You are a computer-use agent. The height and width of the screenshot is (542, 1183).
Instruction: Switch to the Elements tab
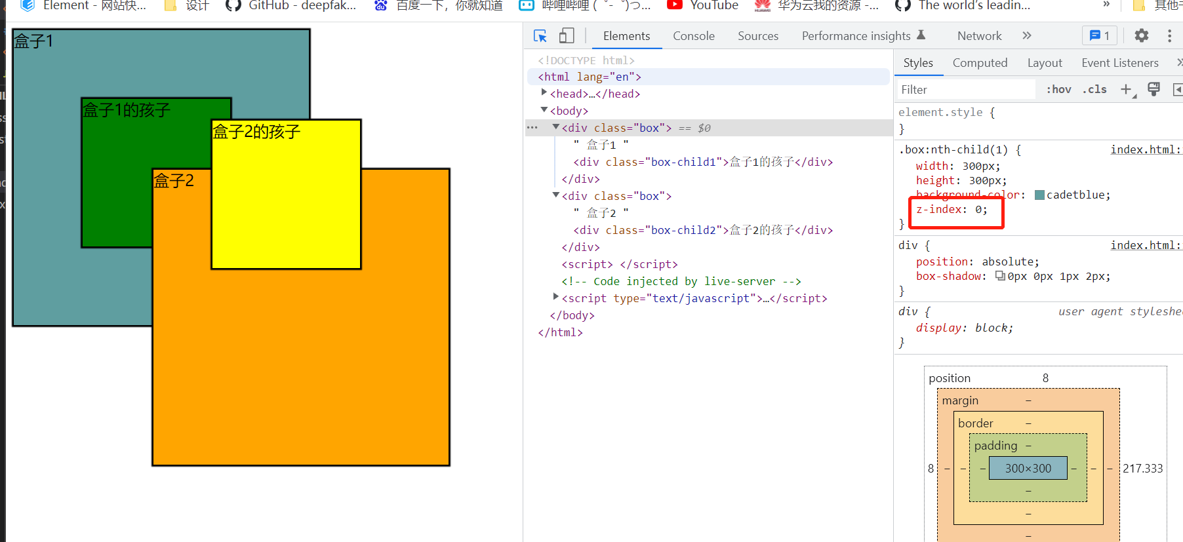tap(626, 36)
